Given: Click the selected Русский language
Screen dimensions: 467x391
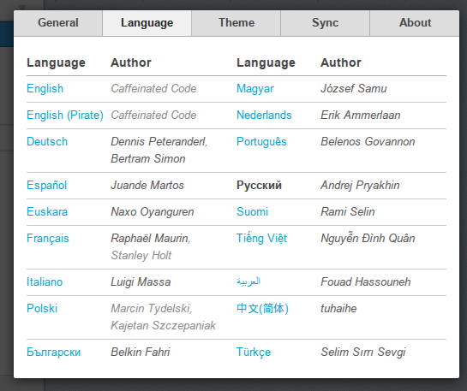Looking at the screenshot, I should point(259,186).
